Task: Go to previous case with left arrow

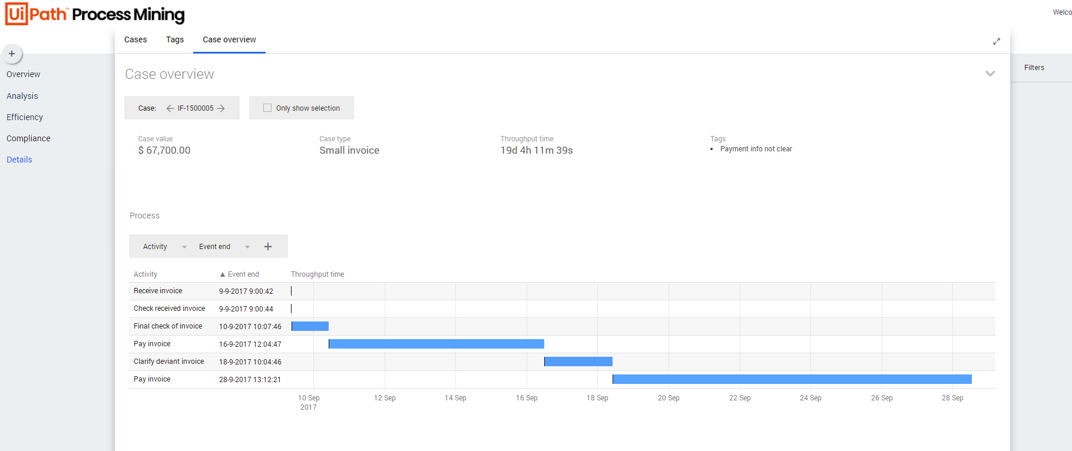Action: [170, 108]
